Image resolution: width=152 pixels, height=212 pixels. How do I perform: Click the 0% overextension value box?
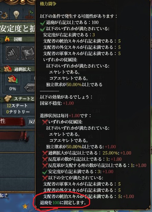13,88
